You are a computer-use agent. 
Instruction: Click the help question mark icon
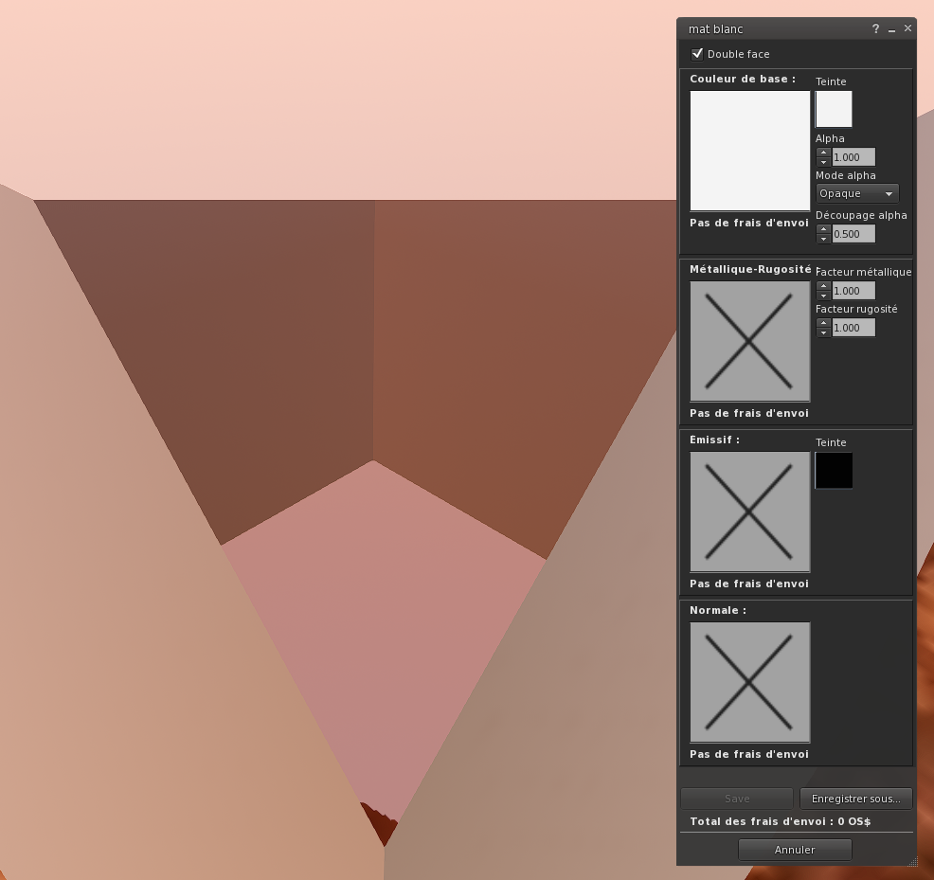tap(876, 29)
